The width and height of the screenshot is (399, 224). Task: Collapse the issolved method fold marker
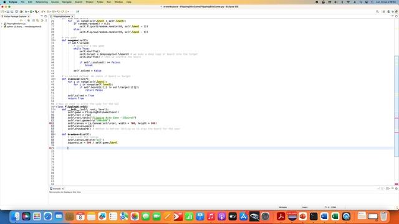click(x=55, y=79)
